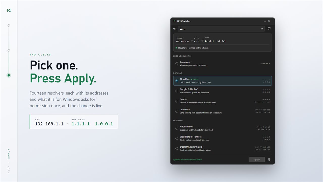Click the 'From DHCP' label

tap(265, 64)
